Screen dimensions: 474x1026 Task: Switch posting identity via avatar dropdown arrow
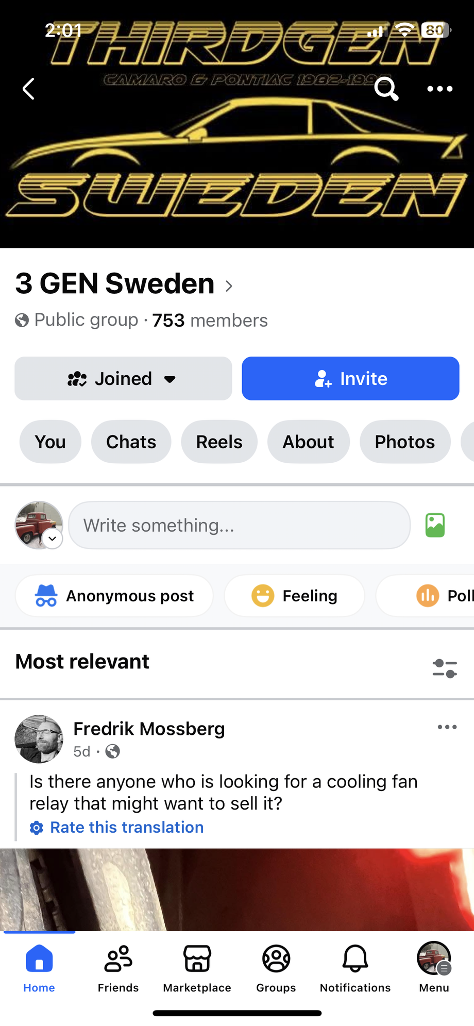(52, 539)
